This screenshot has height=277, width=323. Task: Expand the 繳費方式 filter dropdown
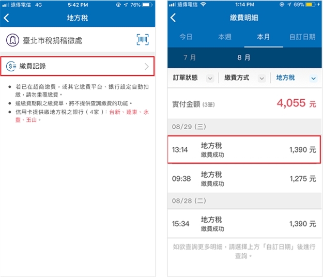click(262, 78)
